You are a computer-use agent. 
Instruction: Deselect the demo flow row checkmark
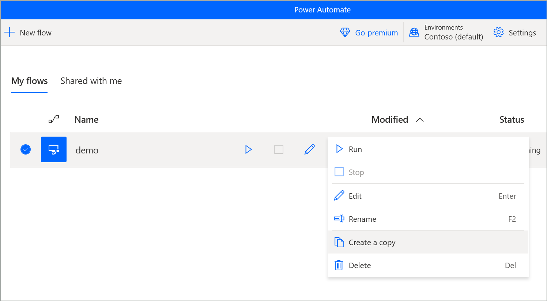coord(26,149)
